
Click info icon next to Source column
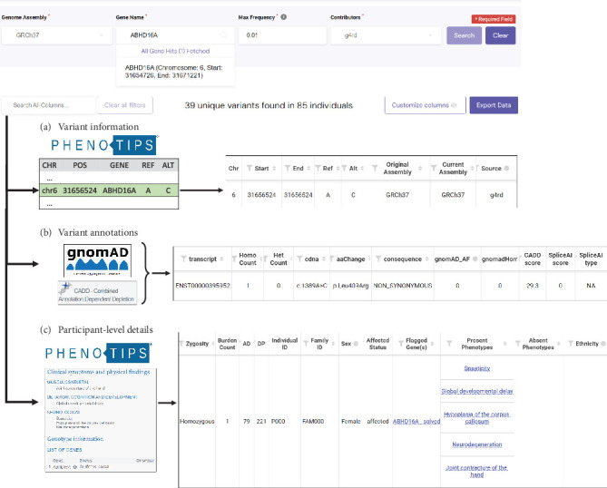506,168
